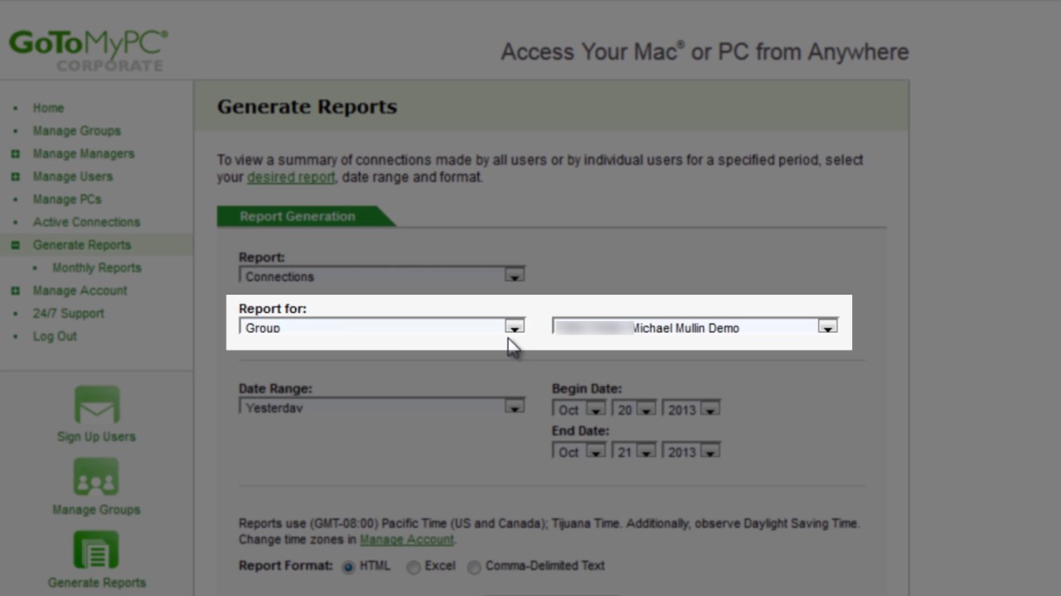The image size is (1061, 596).
Task: Click the 'Date Range:' label
Action: 275,388
